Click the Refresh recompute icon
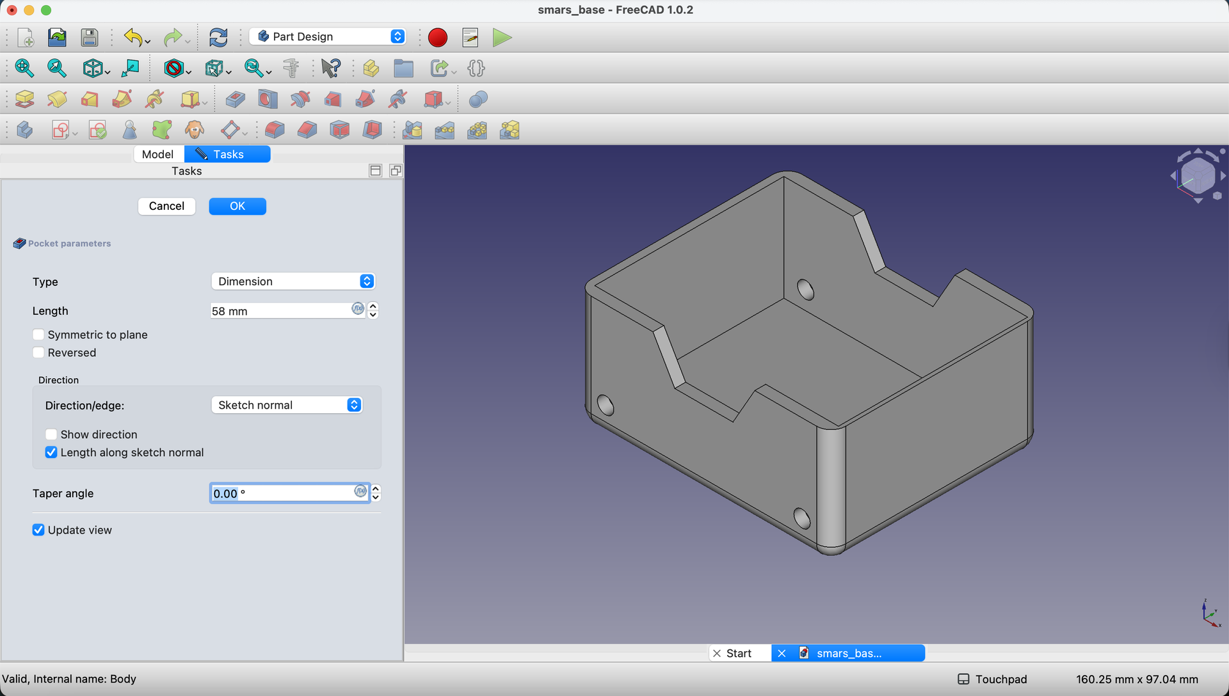 point(218,37)
